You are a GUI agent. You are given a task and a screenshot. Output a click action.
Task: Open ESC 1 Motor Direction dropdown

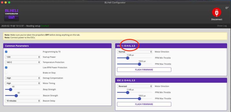(x=135, y=52)
